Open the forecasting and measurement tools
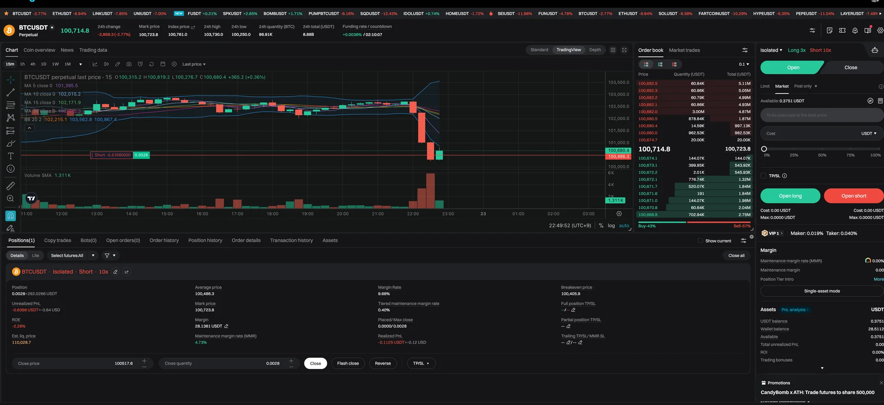This screenshot has height=405, width=884. point(11,131)
